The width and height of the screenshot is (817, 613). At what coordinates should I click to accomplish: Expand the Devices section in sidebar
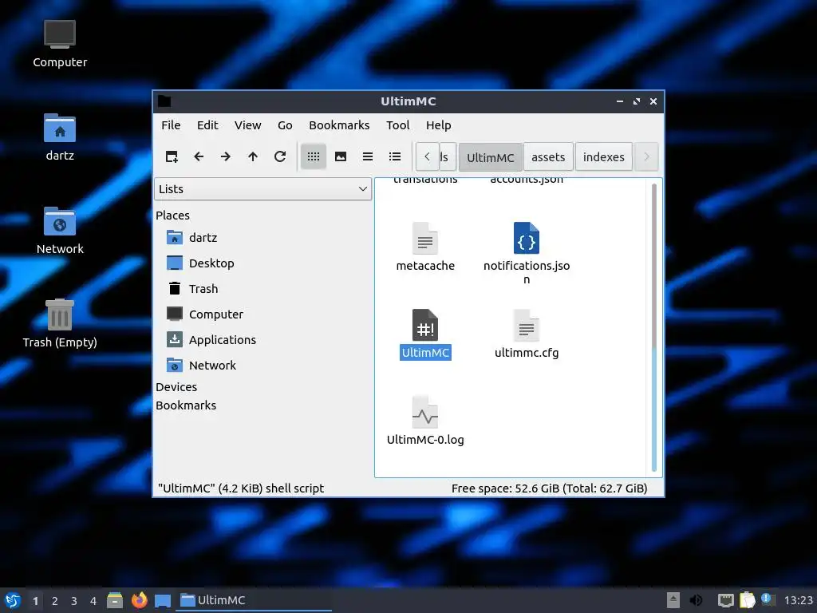pyautogui.click(x=176, y=387)
